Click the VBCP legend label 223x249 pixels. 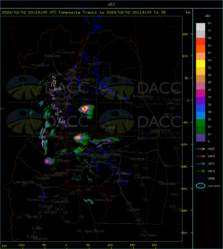[x=211, y=149]
